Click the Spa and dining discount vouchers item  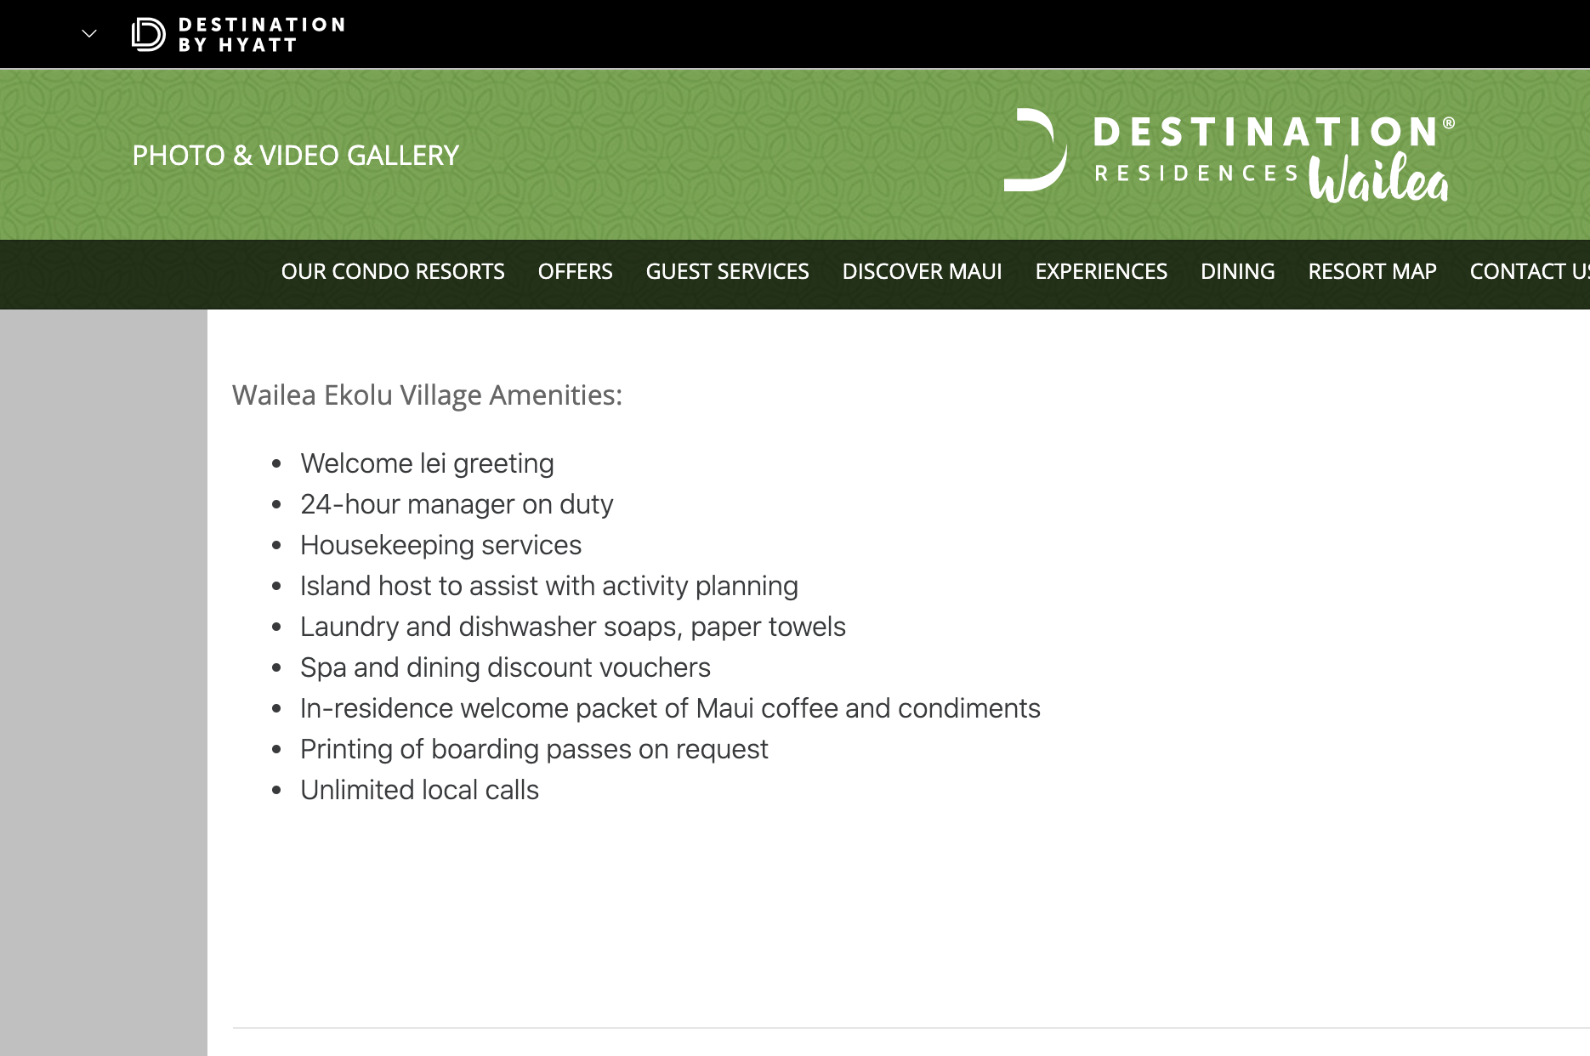click(505, 667)
